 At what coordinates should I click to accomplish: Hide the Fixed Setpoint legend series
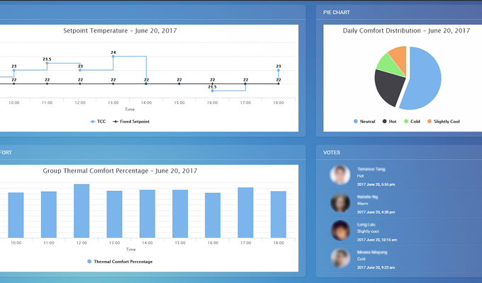click(x=133, y=121)
